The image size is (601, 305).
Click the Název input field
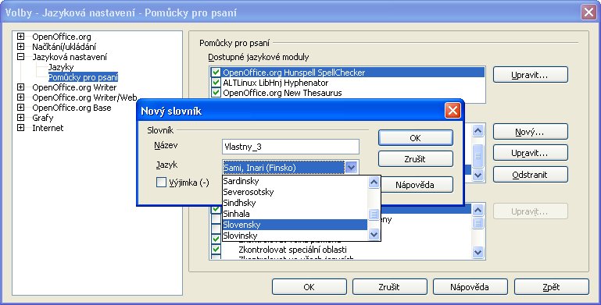pos(291,147)
